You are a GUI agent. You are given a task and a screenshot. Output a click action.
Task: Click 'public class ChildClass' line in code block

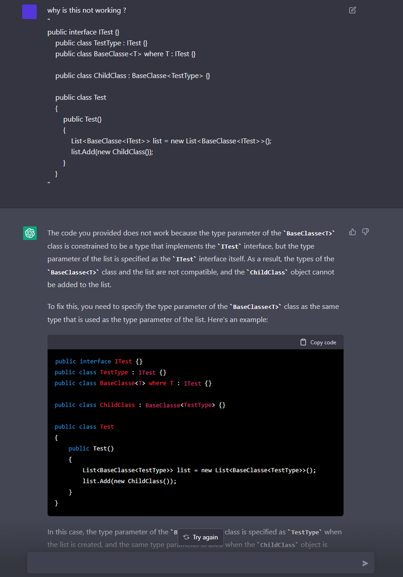[x=140, y=405]
